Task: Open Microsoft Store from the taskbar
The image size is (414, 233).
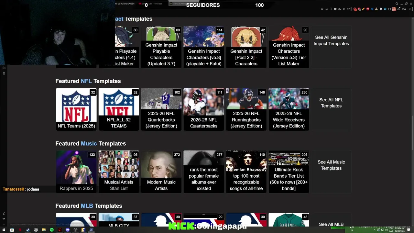Action: click(x=12, y=230)
